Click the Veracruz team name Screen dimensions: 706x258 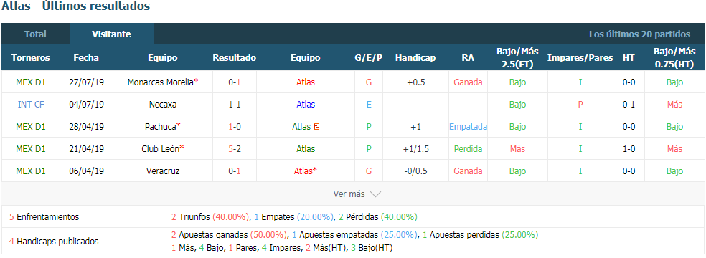(x=163, y=171)
